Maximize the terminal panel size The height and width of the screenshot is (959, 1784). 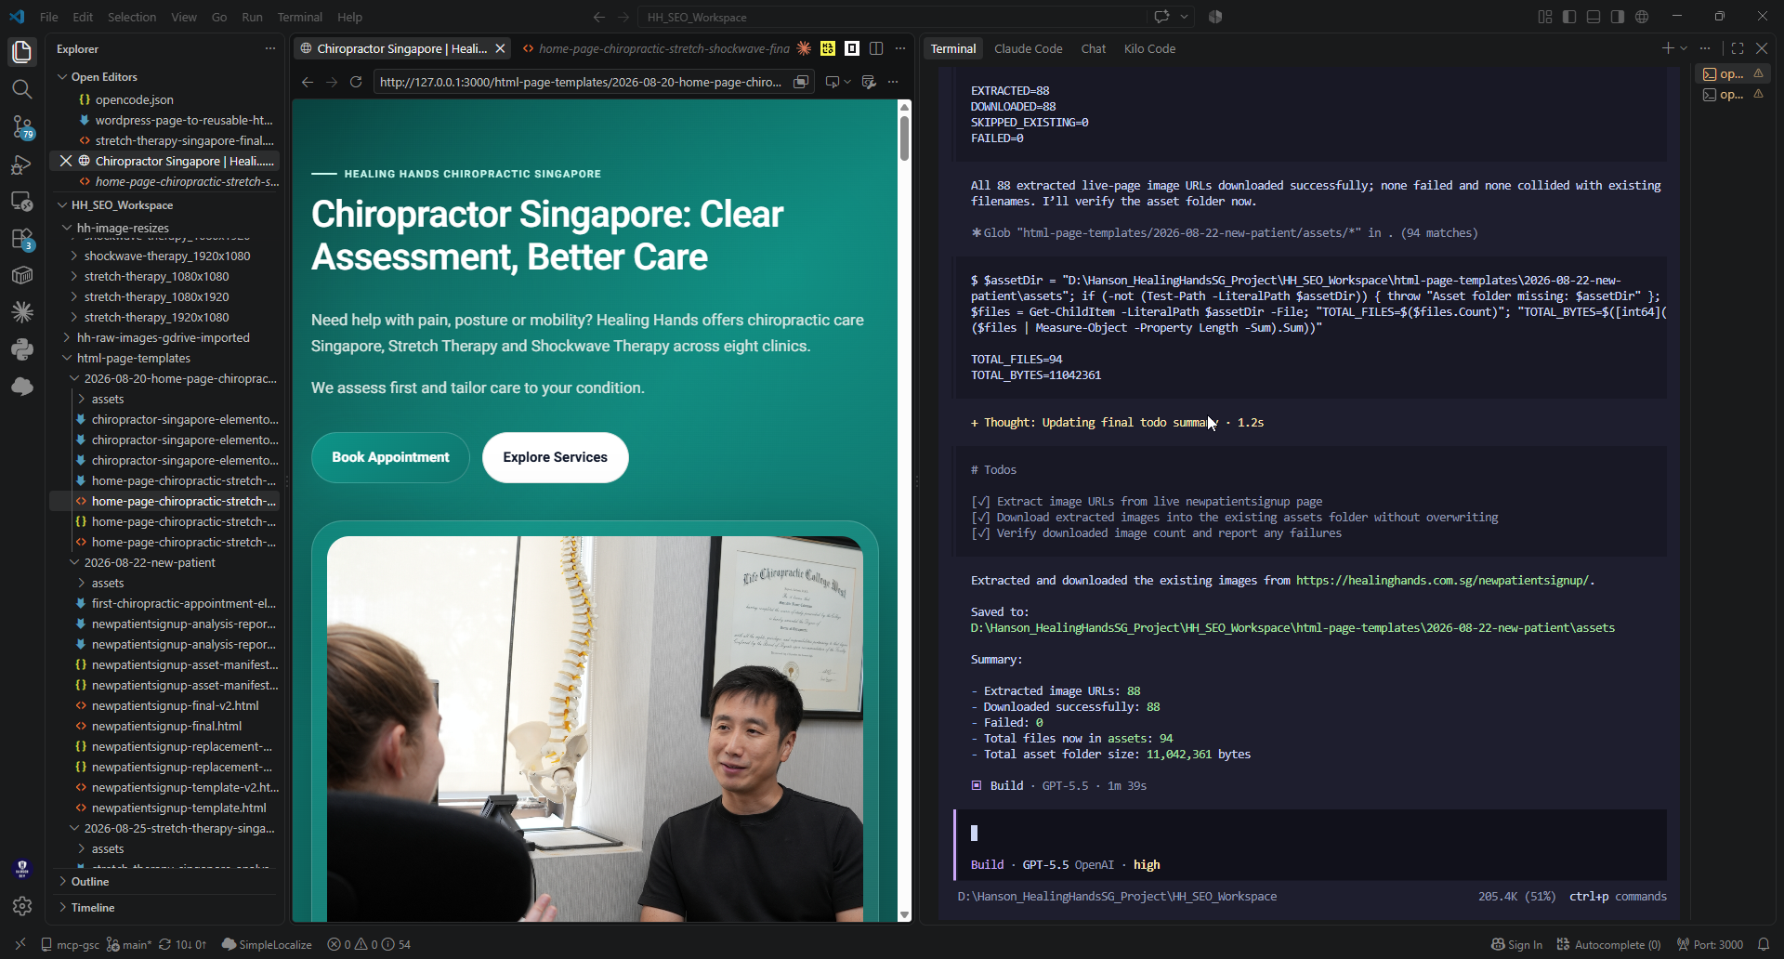(x=1738, y=48)
